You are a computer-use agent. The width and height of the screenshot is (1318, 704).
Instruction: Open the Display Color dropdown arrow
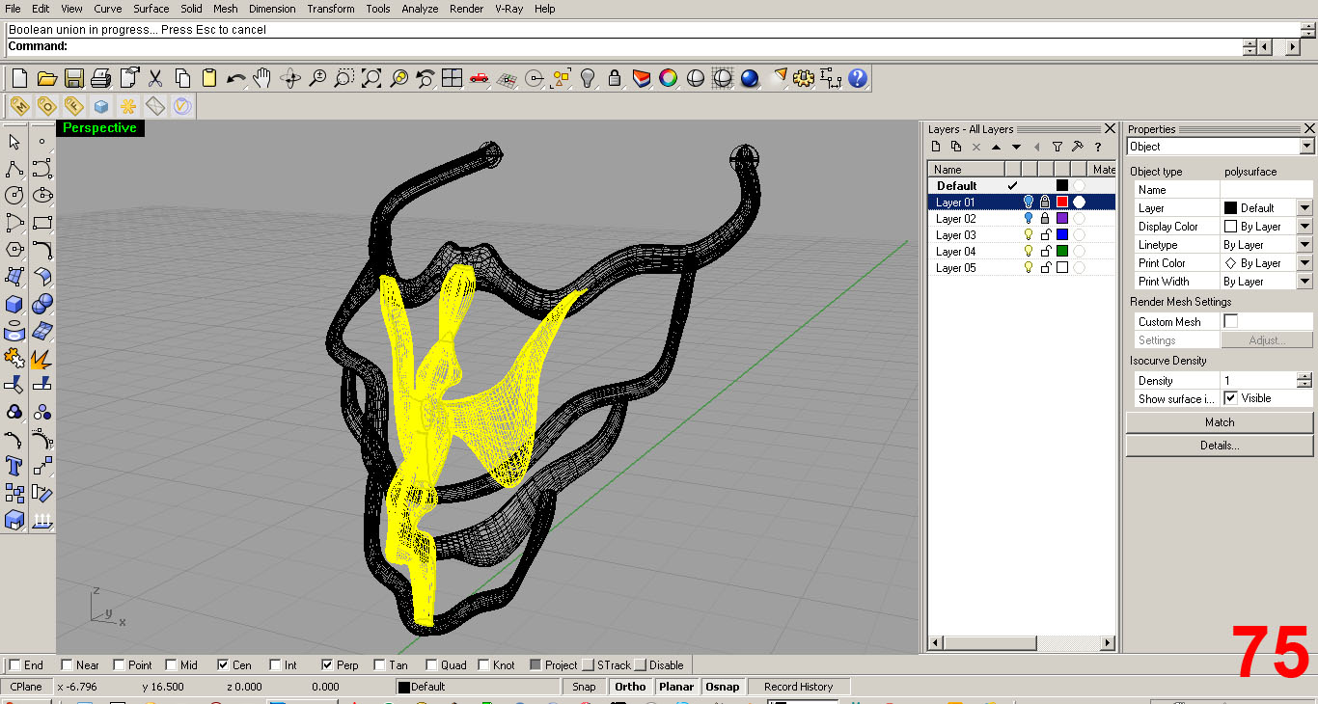click(1304, 226)
